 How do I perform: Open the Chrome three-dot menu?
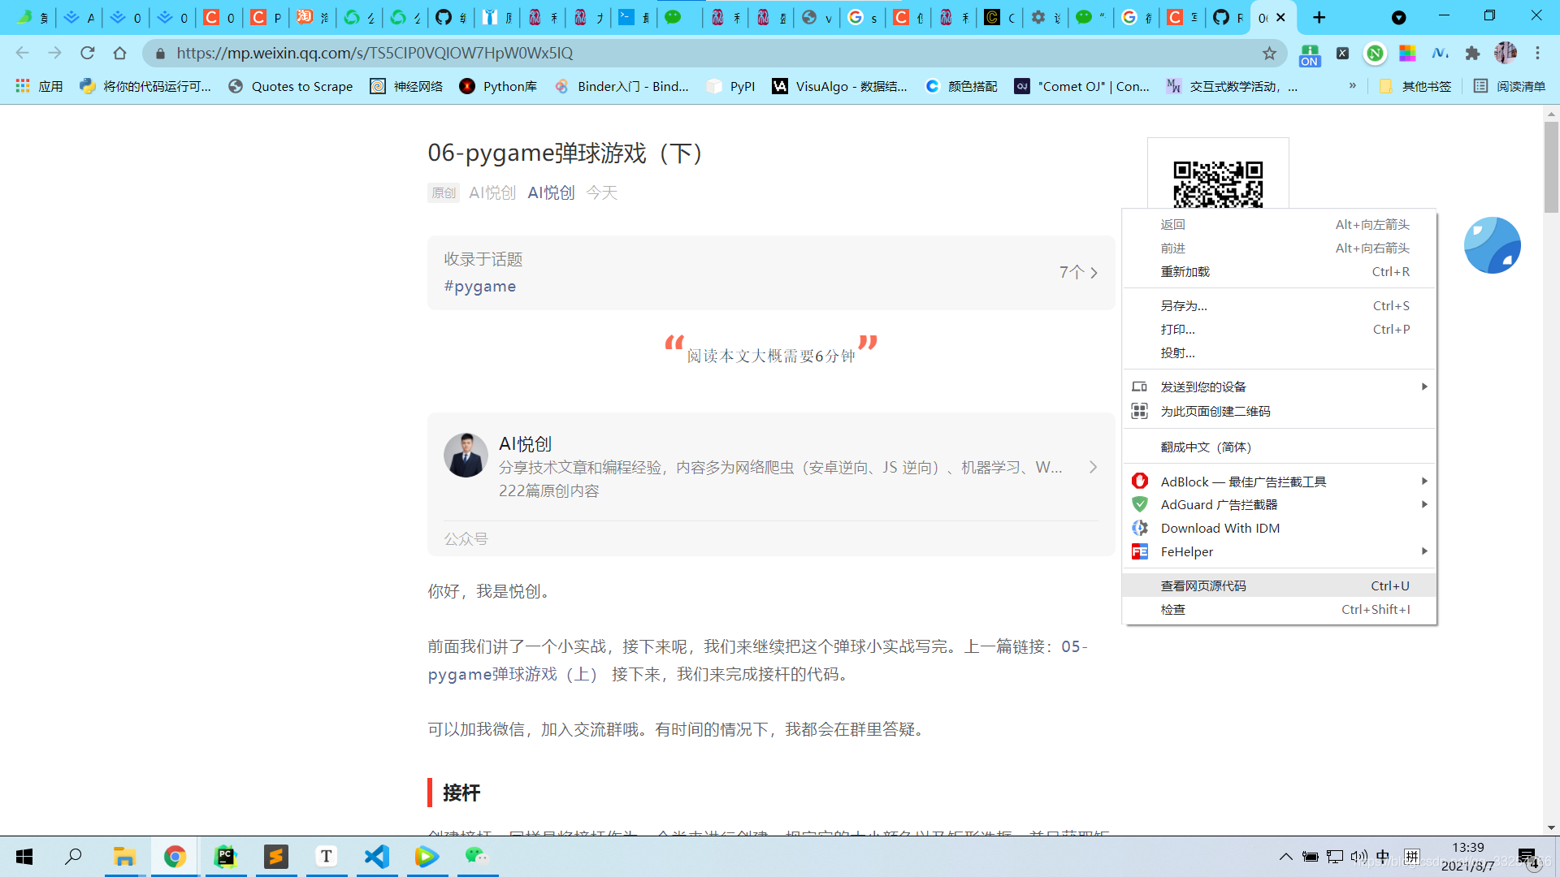[x=1537, y=54]
